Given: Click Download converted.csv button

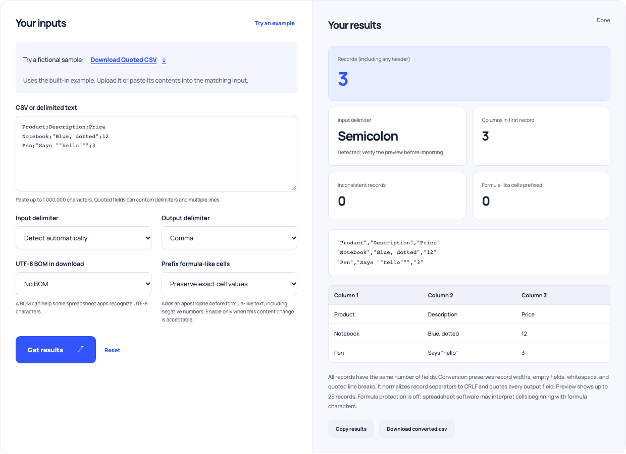Looking at the screenshot, I should point(417,429).
